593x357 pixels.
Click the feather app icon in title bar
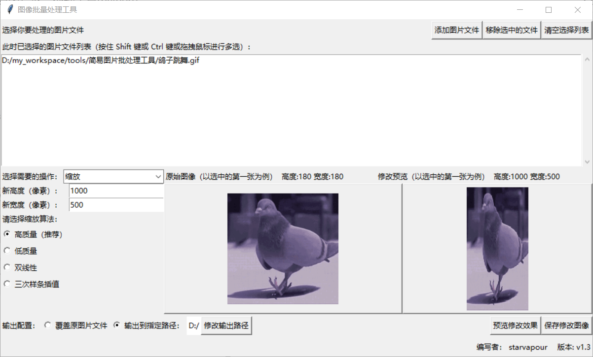(9, 9)
